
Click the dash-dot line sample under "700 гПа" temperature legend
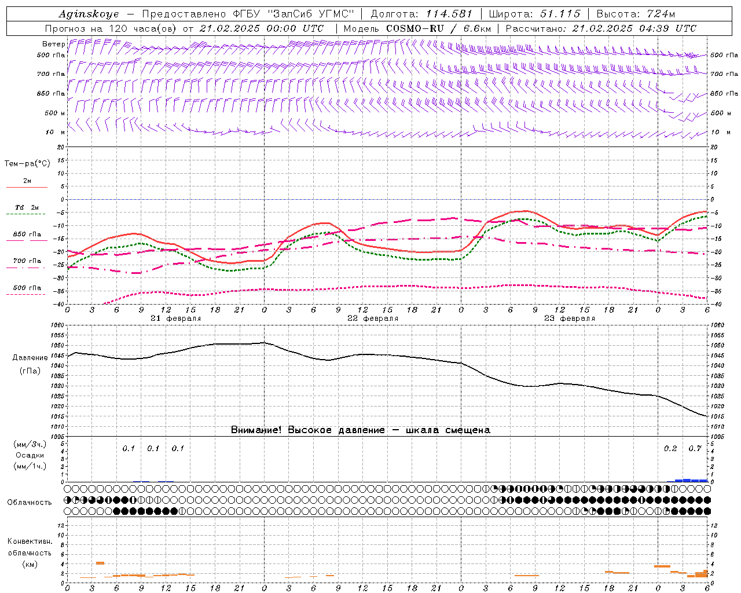click(27, 268)
